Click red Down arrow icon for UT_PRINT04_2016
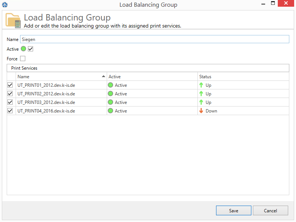This screenshot has width=296, height=222. click(202, 111)
